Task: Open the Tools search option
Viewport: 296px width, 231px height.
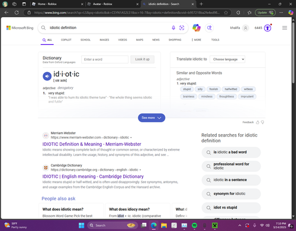Action: coord(215,40)
